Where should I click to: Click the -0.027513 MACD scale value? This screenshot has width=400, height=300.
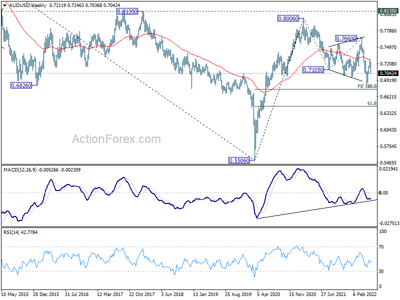(388, 223)
